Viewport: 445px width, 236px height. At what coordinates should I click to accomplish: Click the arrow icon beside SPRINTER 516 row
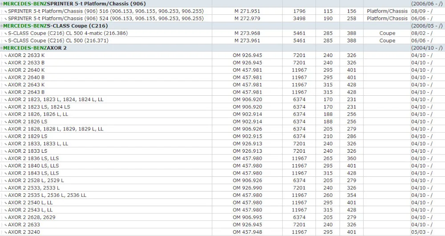[5, 12]
